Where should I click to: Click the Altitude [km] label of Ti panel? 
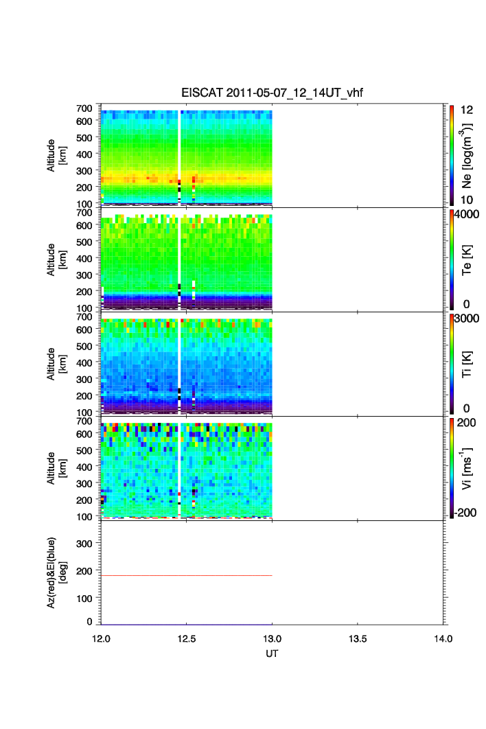click(x=57, y=364)
